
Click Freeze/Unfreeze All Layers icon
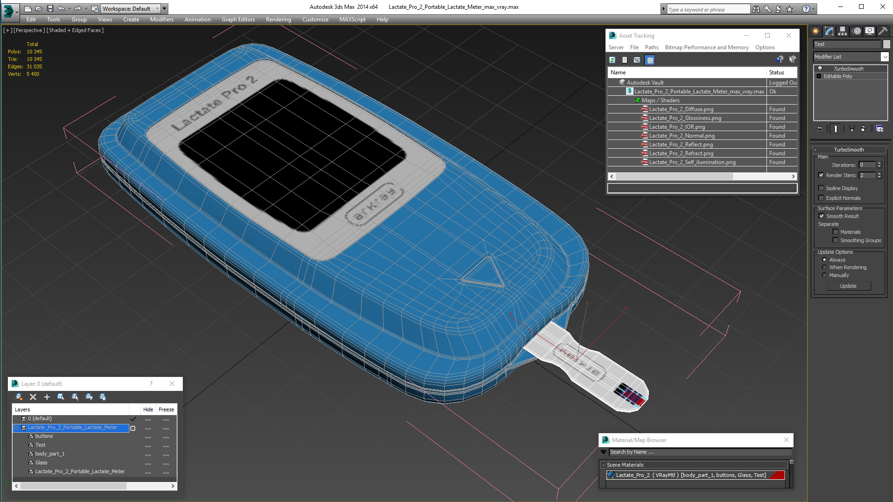(103, 397)
